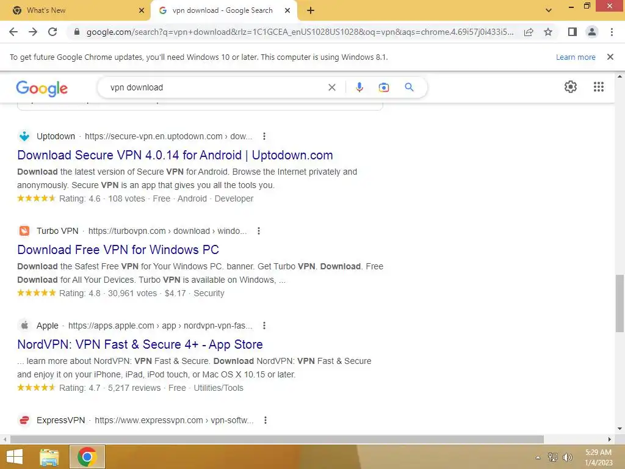Open network status tray icon
This screenshot has width=625, height=469.
tap(552, 457)
